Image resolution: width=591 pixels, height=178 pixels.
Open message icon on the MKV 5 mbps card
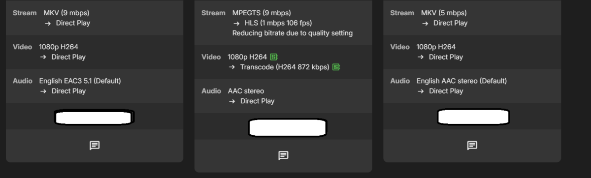pos(472,145)
